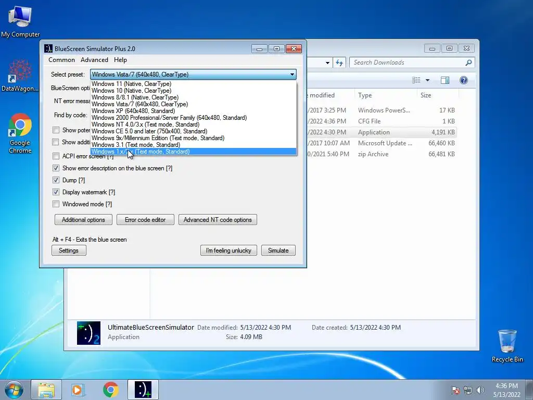Click the Windows Start orb
533x400 pixels.
tap(14, 390)
